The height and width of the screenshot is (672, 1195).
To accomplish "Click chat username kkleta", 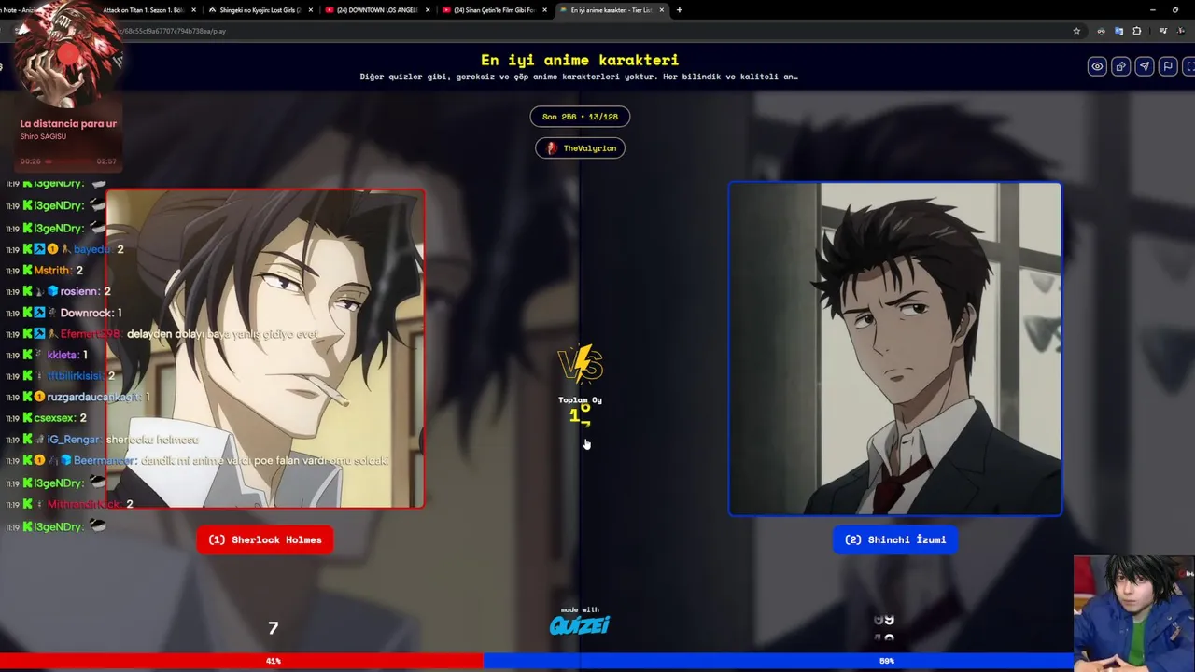I will 63,355.
